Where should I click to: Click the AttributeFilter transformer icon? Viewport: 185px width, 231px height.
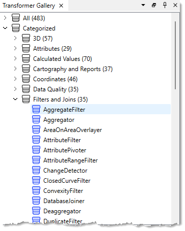36,140
